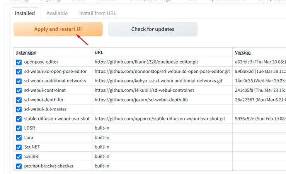The image size is (286, 174).
Task: Disable the Lora extension checkbox
Action: [19, 138]
